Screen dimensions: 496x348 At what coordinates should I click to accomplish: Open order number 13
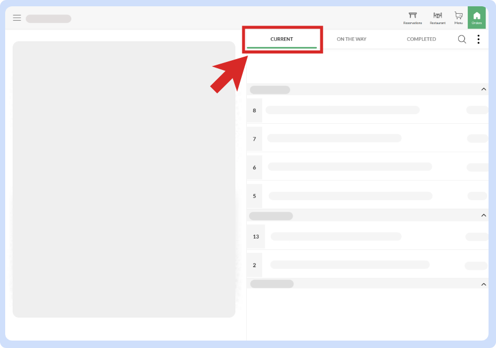255,236
